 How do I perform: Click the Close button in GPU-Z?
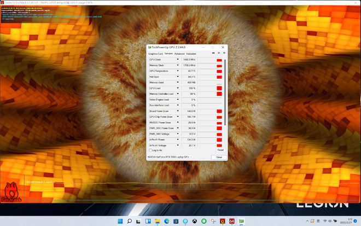219,157
